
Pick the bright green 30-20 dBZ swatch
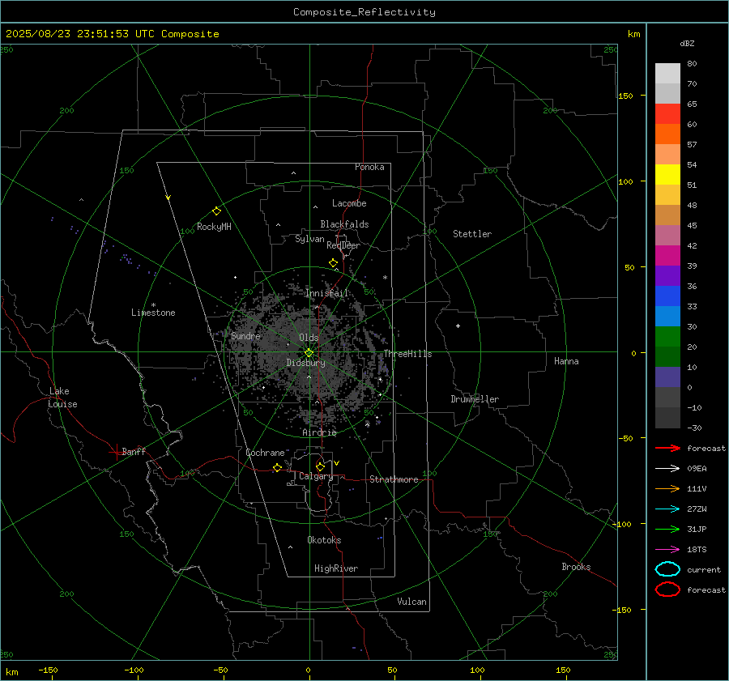click(x=667, y=337)
